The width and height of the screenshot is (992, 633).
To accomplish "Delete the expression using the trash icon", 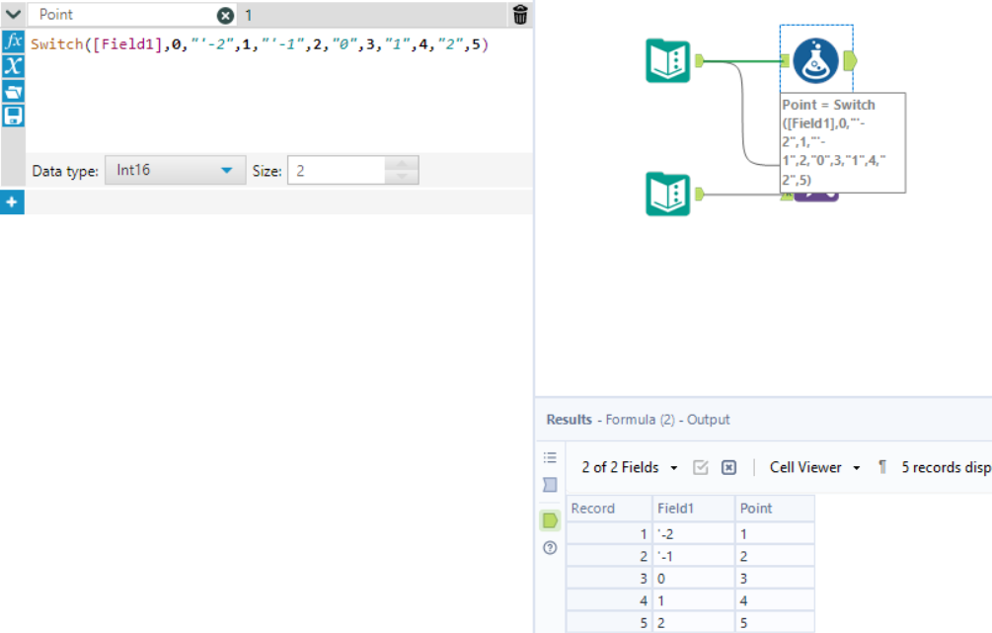I will (520, 15).
